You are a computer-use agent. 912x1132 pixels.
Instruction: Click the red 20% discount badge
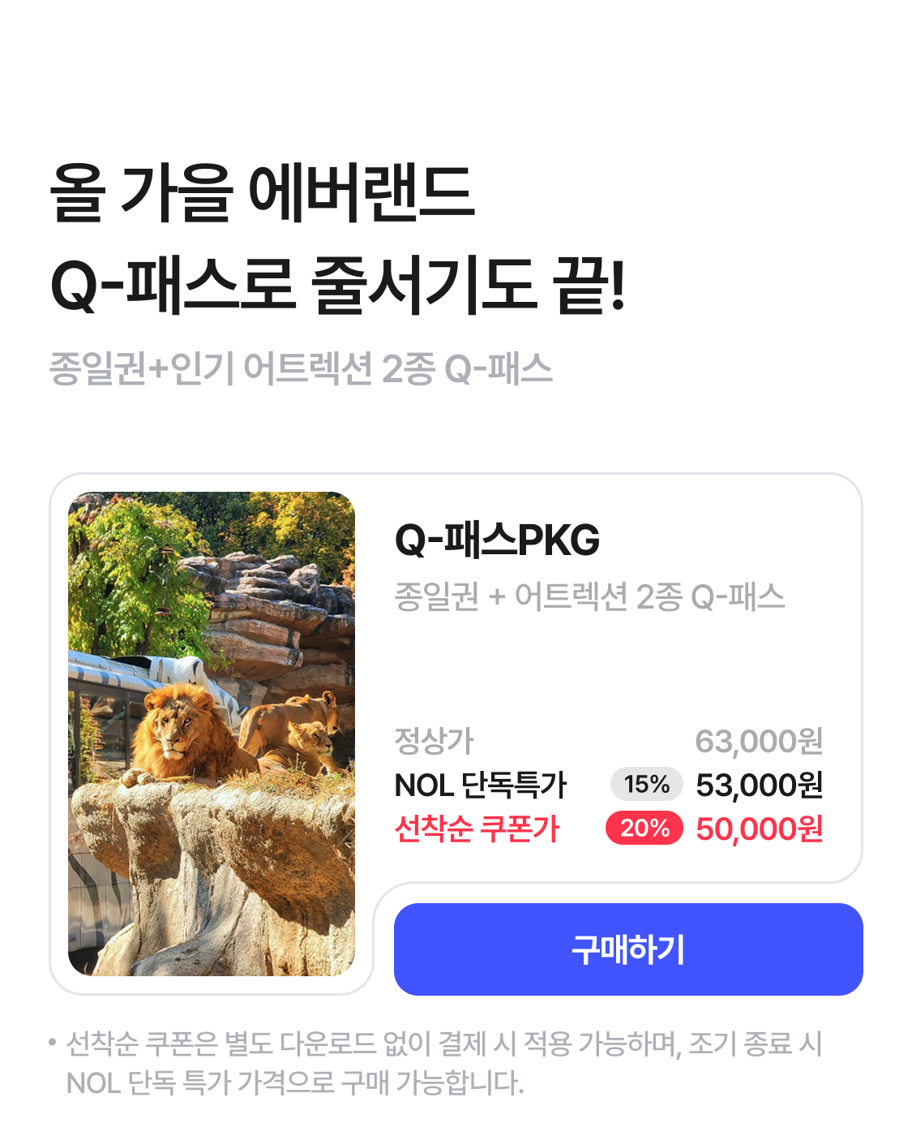pyautogui.click(x=644, y=828)
